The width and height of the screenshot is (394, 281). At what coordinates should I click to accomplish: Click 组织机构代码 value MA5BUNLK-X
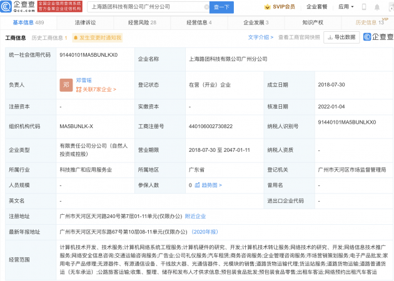[76, 126]
